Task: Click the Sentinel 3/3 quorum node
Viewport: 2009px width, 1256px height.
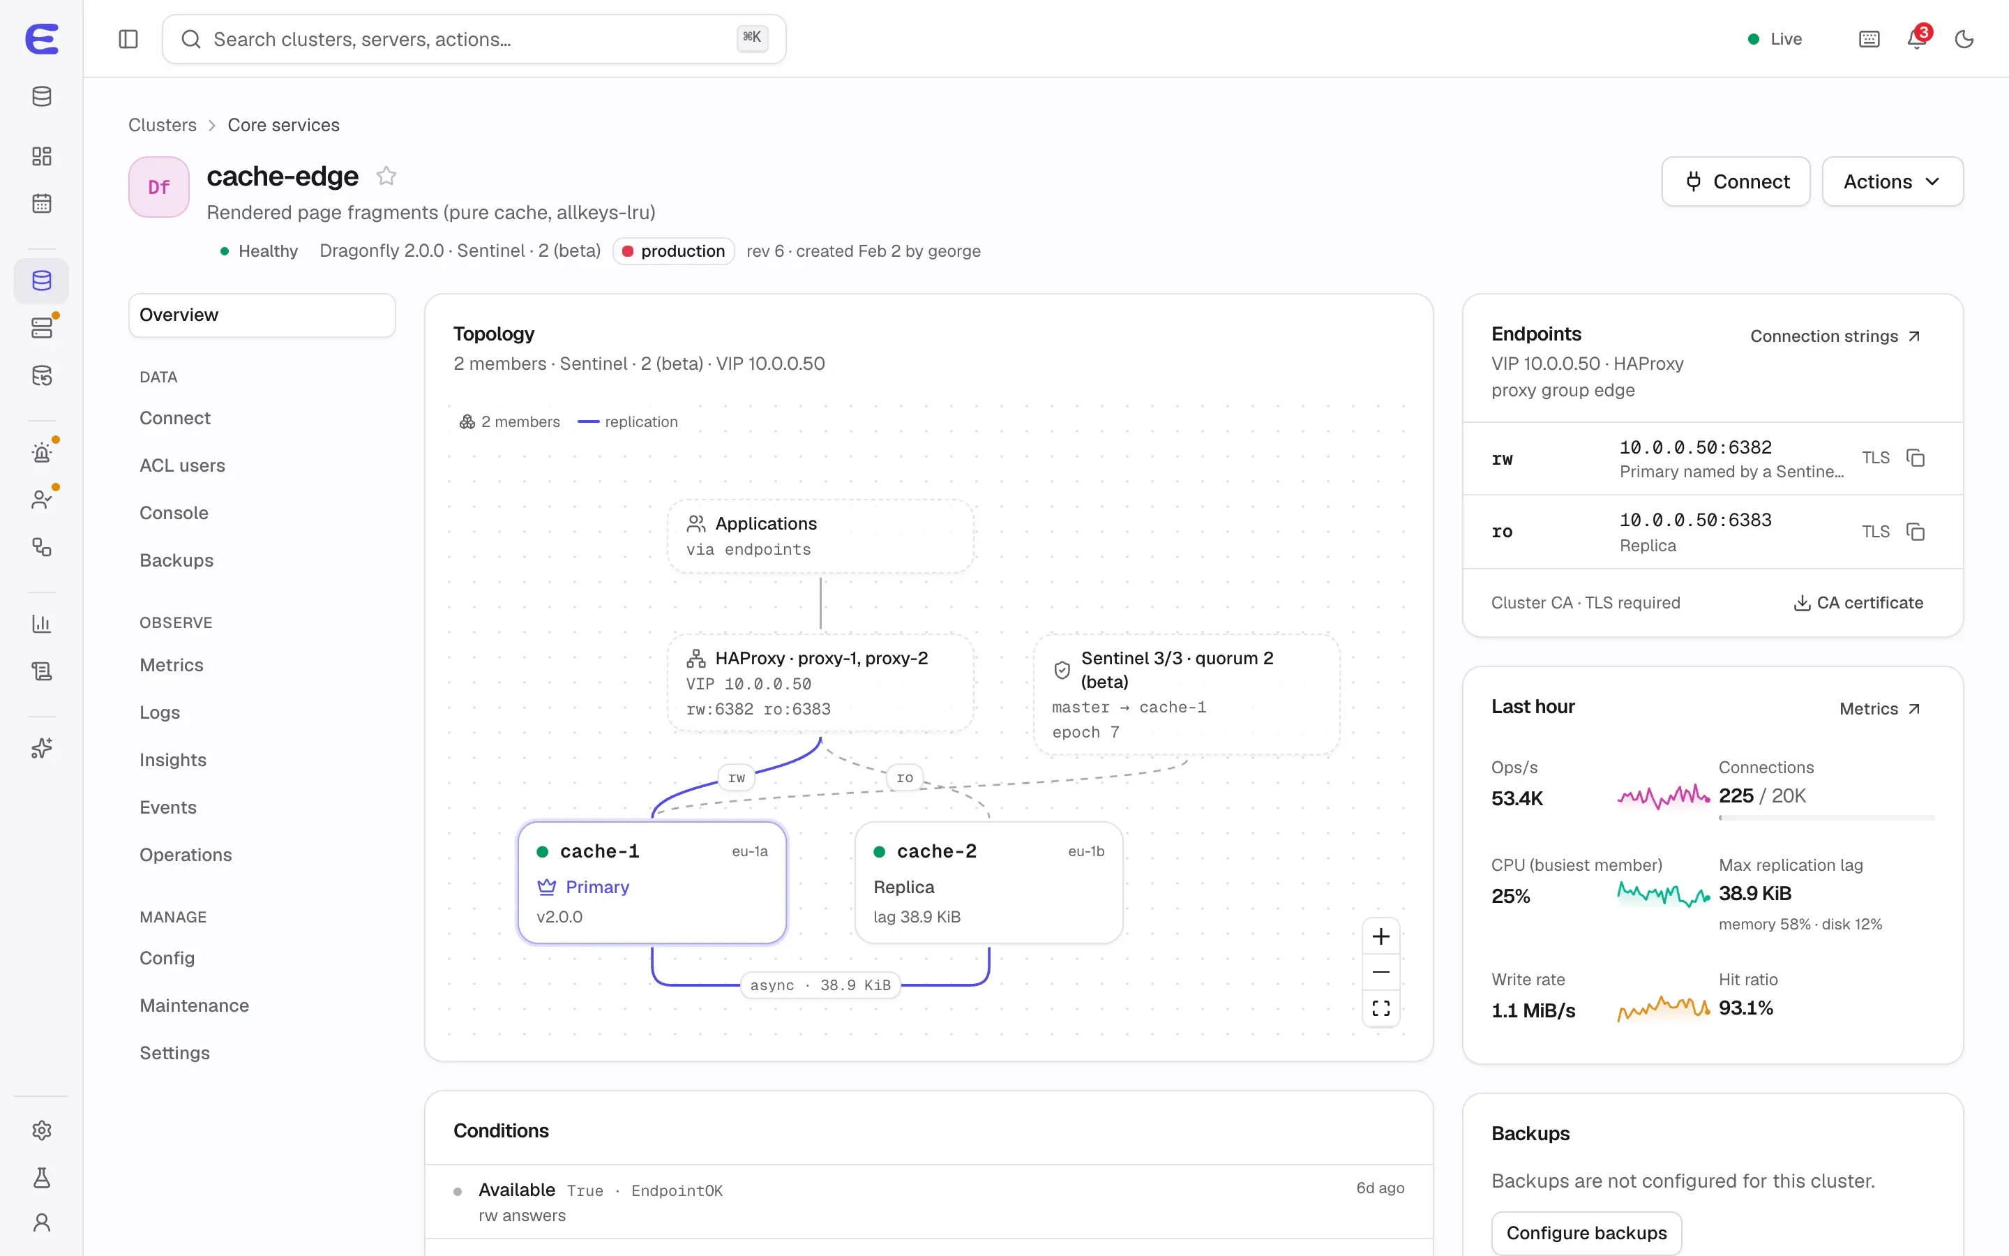Action: pos(1187,694)
